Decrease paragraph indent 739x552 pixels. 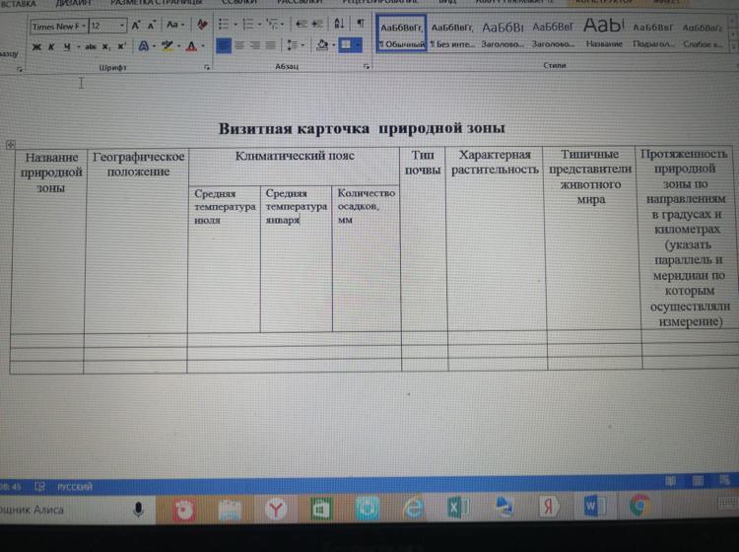point(301,24)
